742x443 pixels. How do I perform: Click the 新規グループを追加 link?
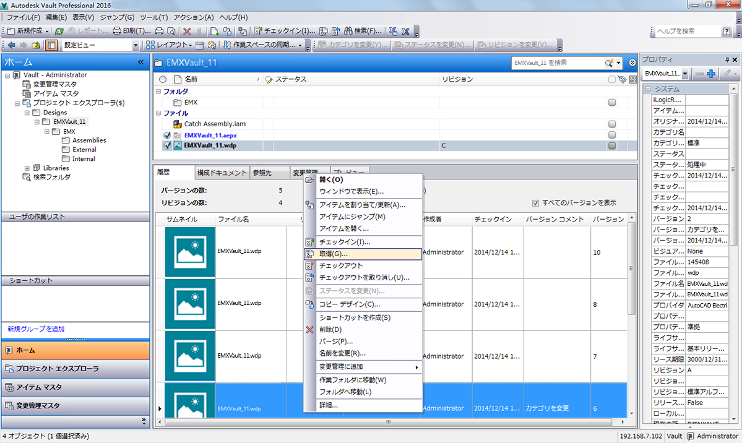coord(36,329)
